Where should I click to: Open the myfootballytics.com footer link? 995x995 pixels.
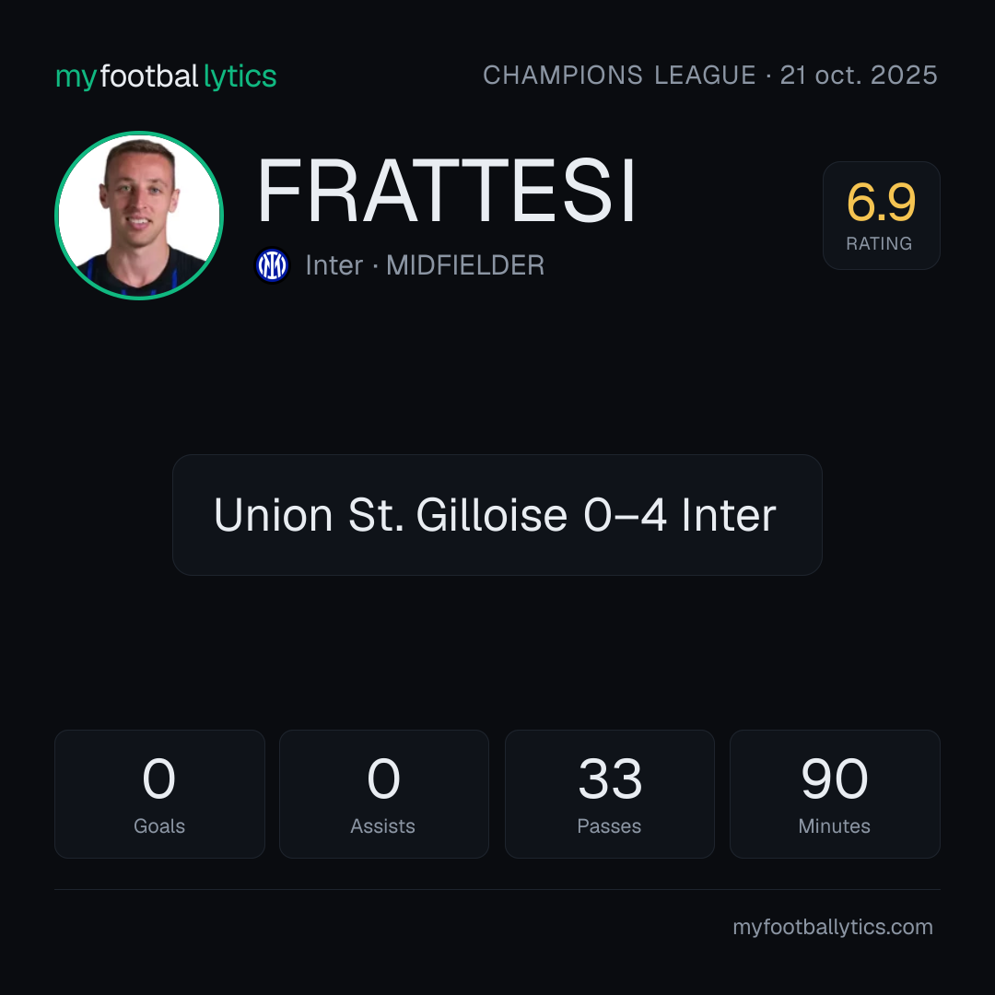click(x=833, y=927)
